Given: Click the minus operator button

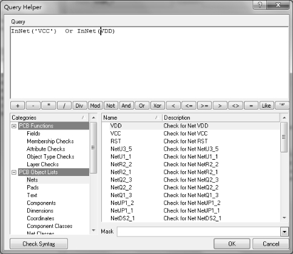Looking at the screenshot, I should pos(33,106).
